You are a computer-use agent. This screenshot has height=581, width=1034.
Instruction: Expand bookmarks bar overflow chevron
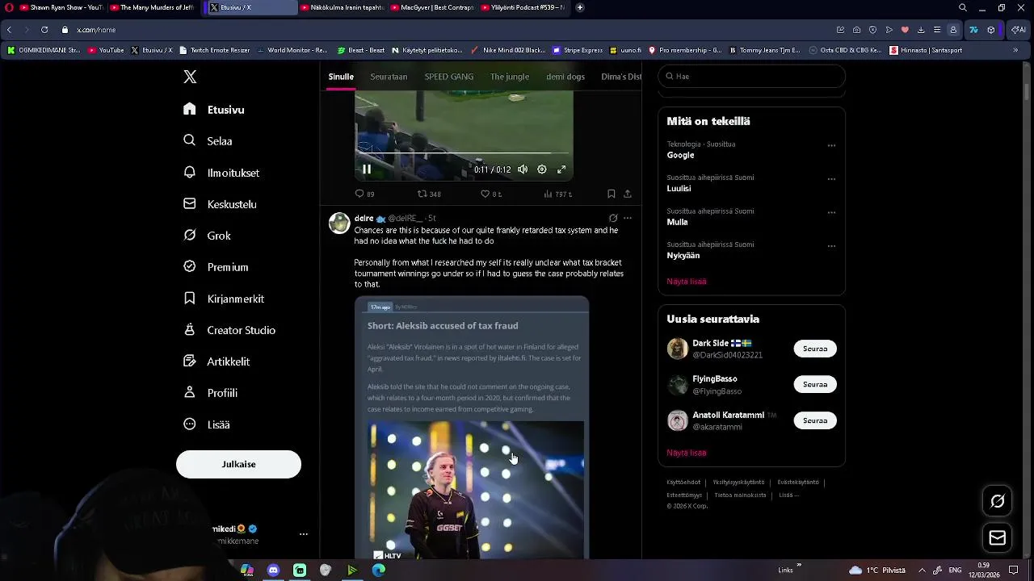[x=1015, y=50]
